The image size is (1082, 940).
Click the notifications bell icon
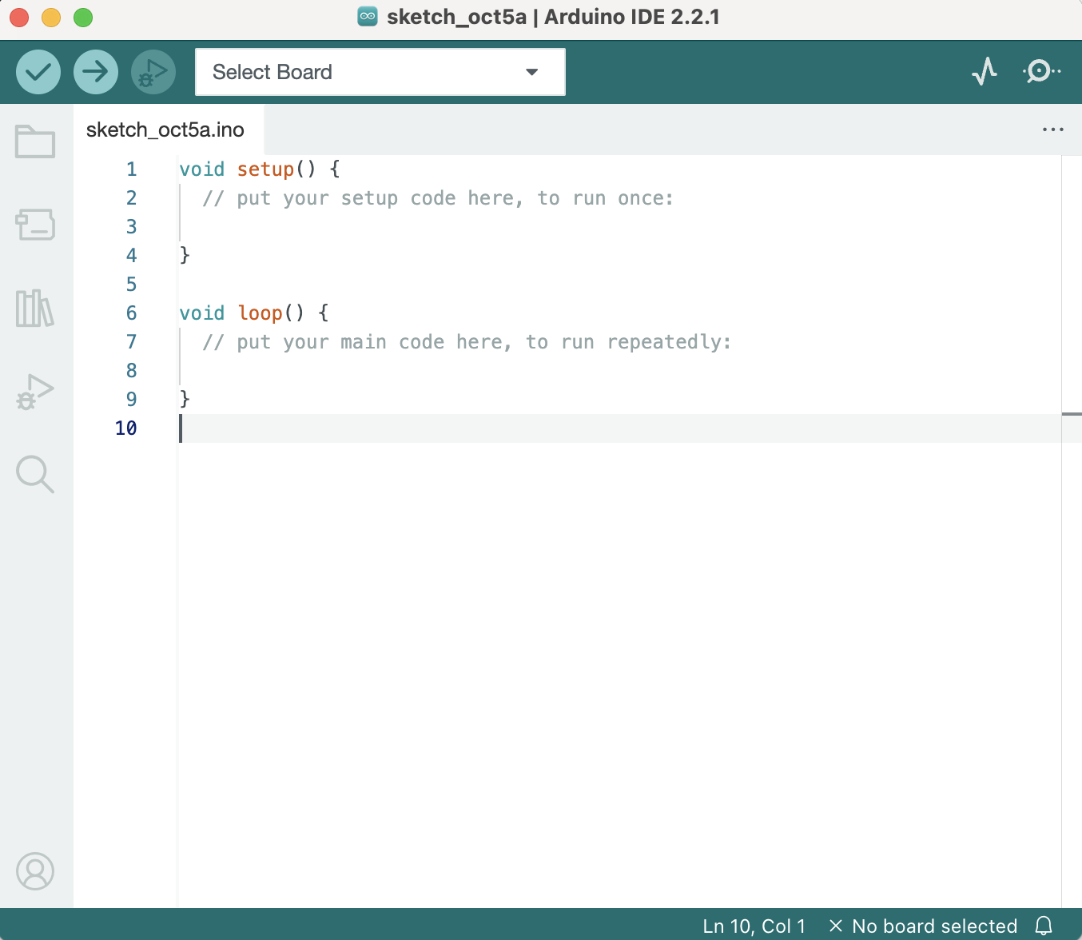pyautogui.click(x=1044, y=926)
